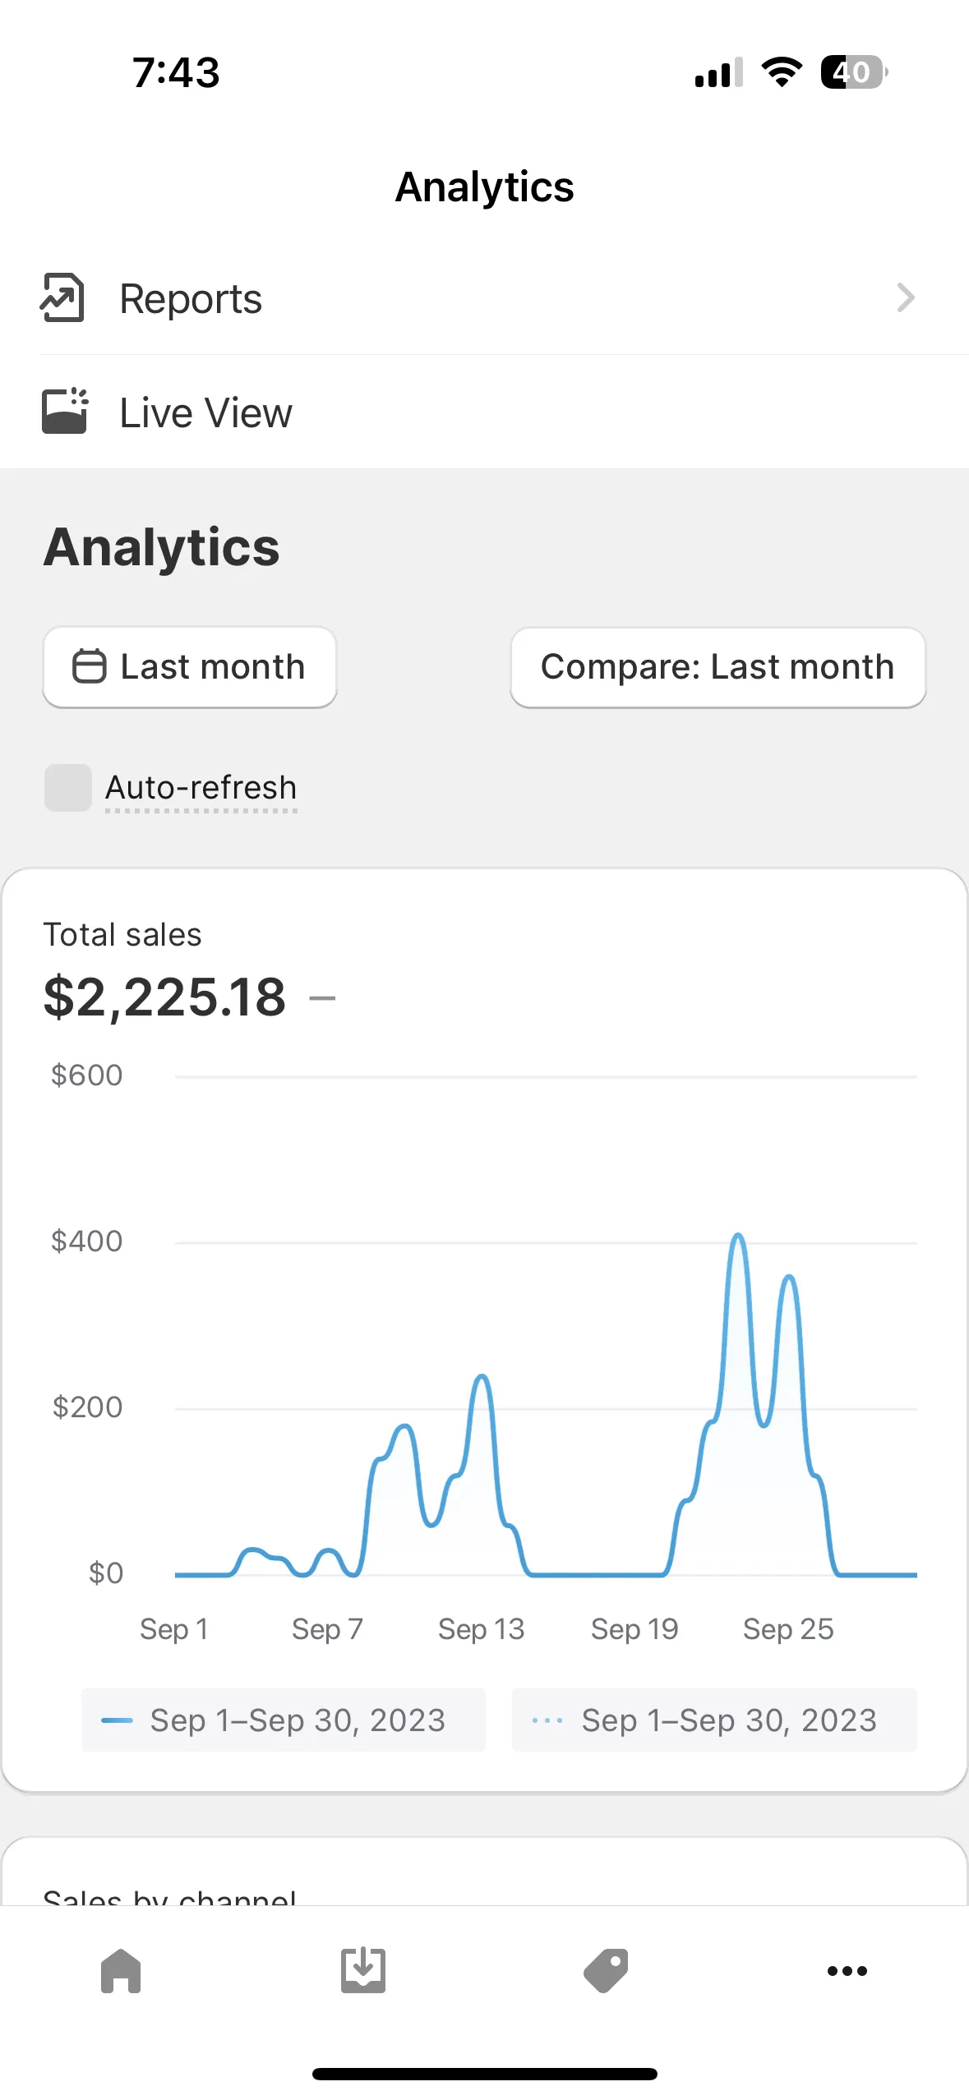Open the Compare: Last month selector

click(x=718, y=667)
